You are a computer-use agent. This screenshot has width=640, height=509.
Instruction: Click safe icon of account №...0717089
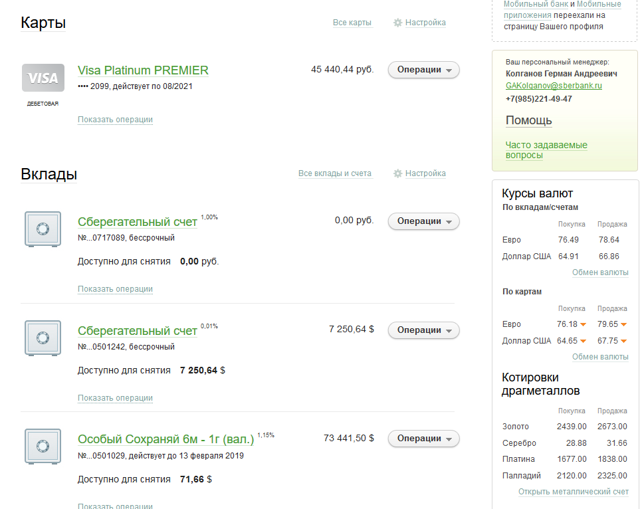pos(43,229)
